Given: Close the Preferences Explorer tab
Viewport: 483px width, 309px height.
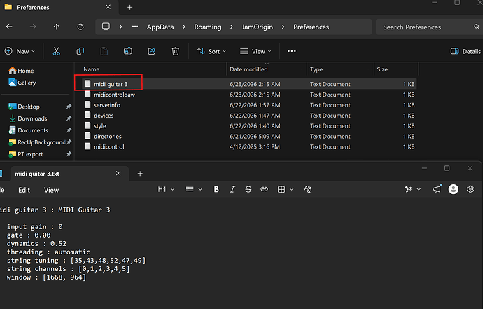Looking at the screenshot, I should tap(108, 7).
